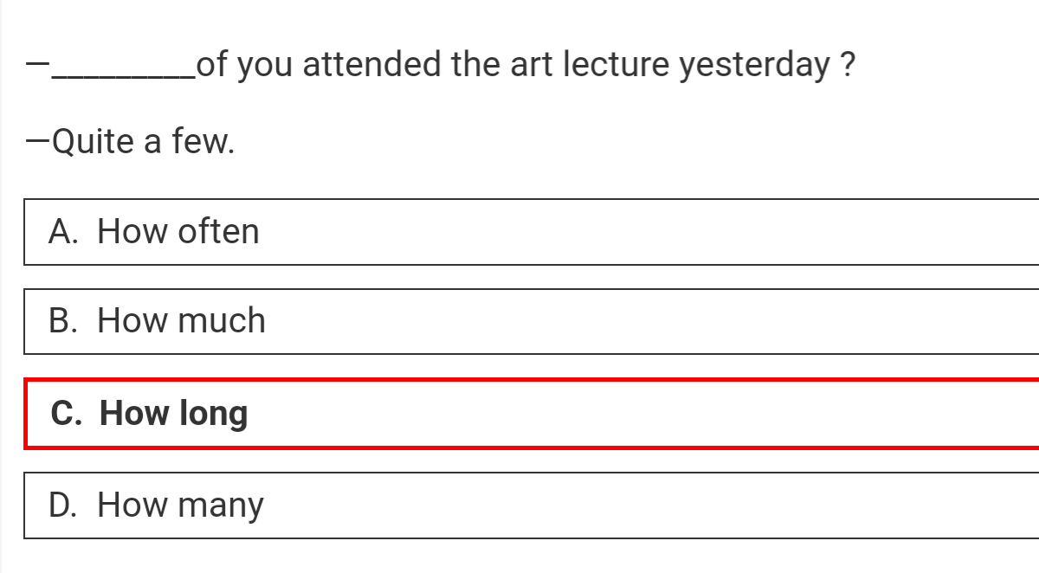Viewport: 1039px width, 573px height.
Task: Click the words 'How much'
Action: (x=181, y=321)
